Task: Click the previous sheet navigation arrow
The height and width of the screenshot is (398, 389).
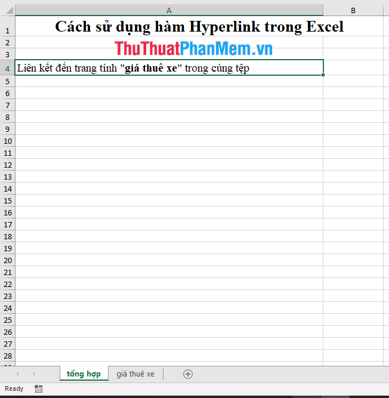Action: [x=17, y=374]
